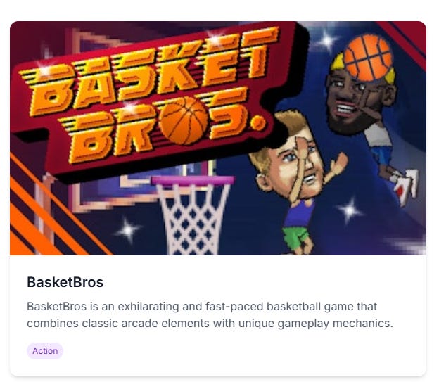Screen dimensions: 439x382
Task: Click the sparkle star left of the net
Action: click(x=128, y=230)
